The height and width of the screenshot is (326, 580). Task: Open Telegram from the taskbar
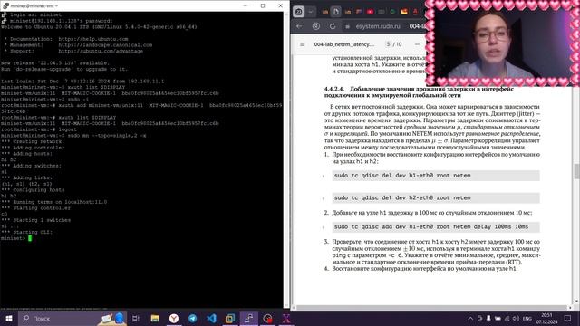click(193, 318)
